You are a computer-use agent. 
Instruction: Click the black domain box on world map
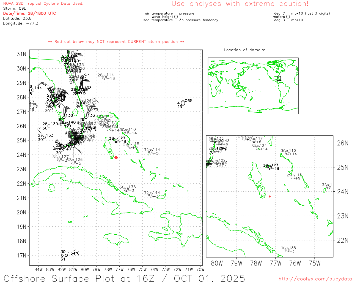279,78
